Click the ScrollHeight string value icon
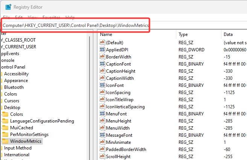The image size is (247, 160). [102, 156]
